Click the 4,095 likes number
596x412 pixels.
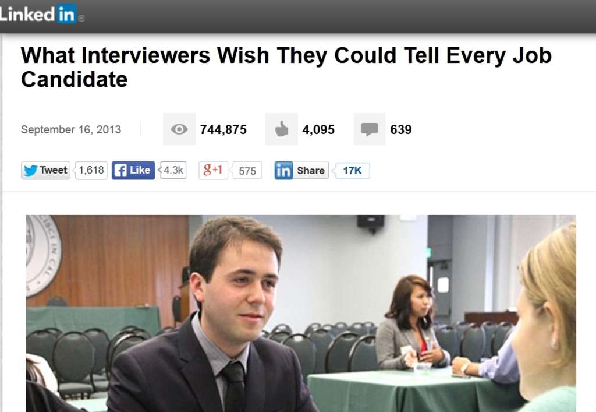click(318, 130)
